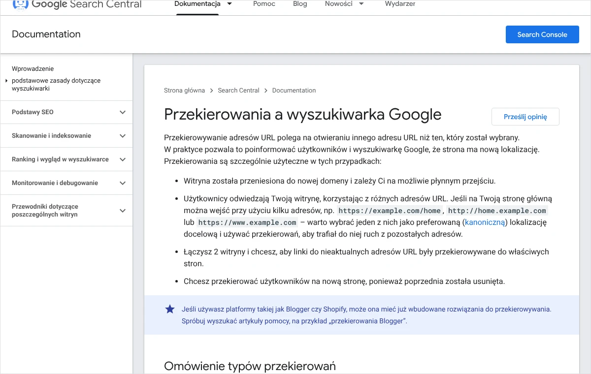Image resolution: width=591 pixels, height=374 pixels.
Task: Expand Przewodniki dotyczące poszczególnych witryn chevron
Action: coord(123,211)
